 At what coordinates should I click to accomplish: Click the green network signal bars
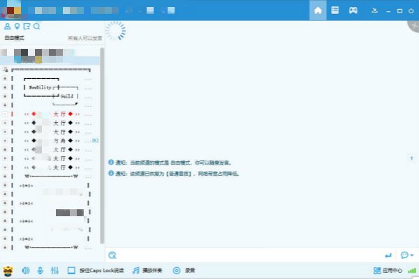point(412,271)
